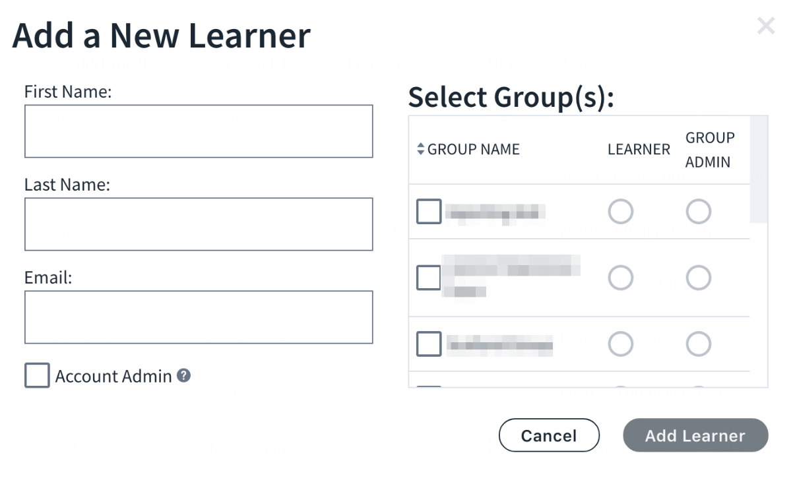Viewport: 793px width, 488px height.
Task: Set Learner radio on second group row
Action: tap(620, 278)
